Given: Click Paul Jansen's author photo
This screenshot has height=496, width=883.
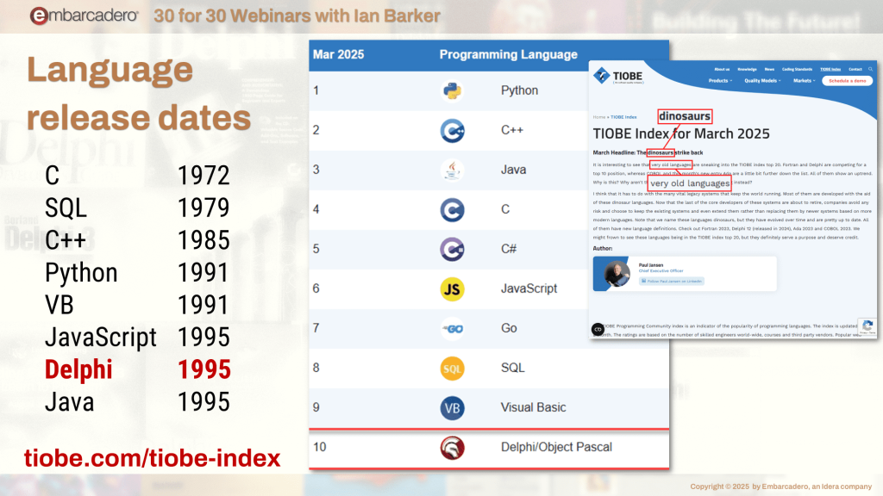Looking at the screenshot, I should pyautogui.click(x=617, y=273).
